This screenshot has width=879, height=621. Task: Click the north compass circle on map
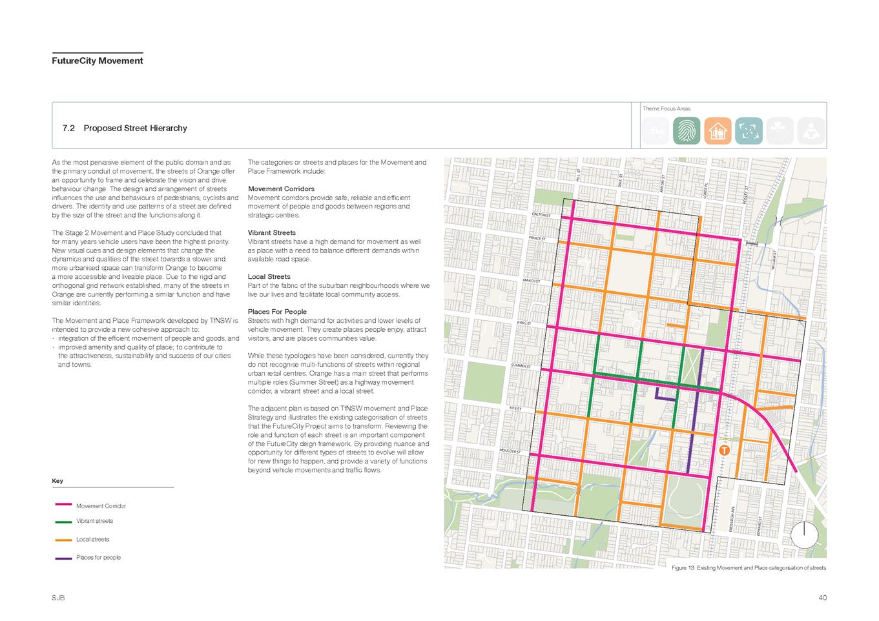pyautogui.click(x=804, y=534)
